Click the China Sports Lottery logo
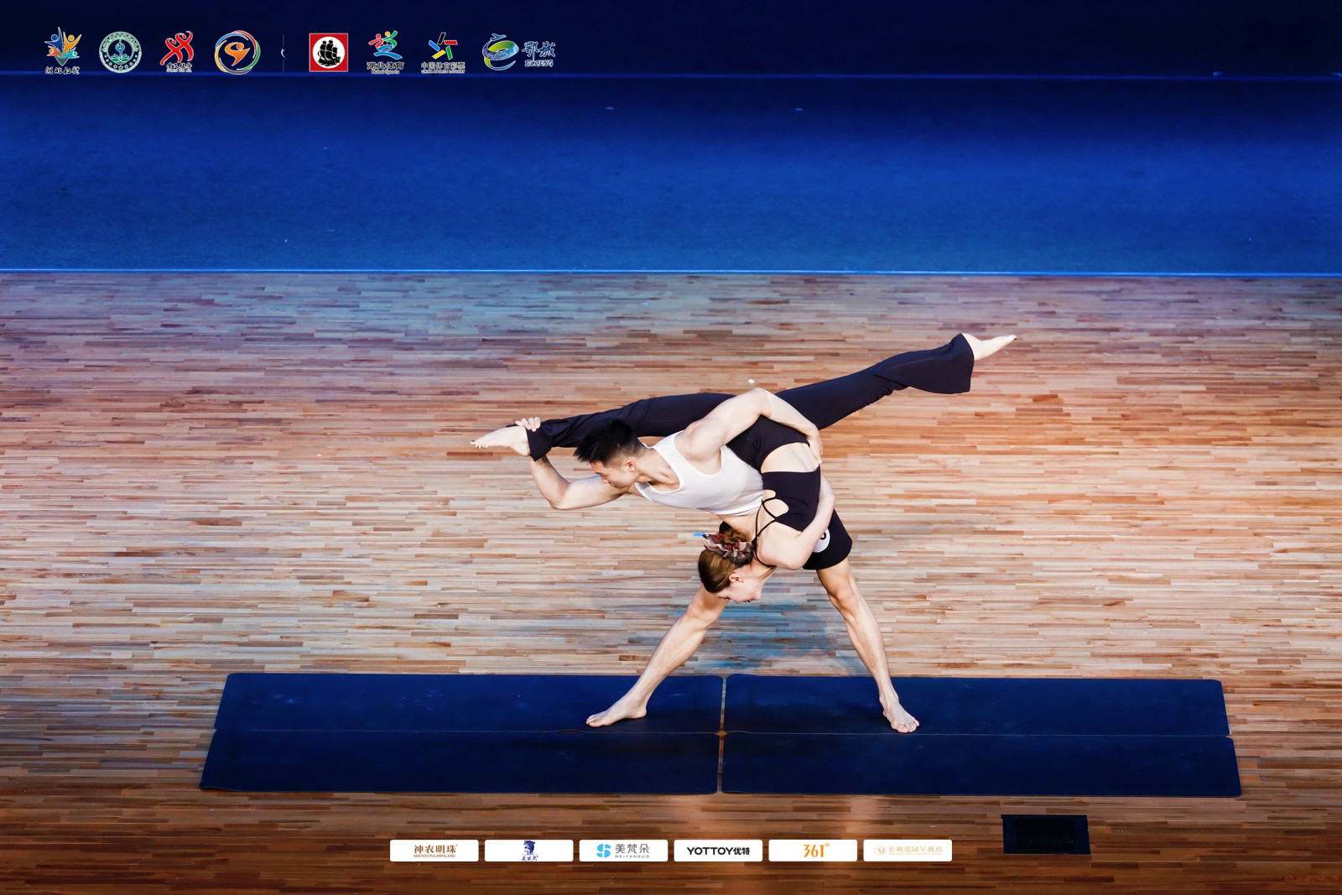The height and width of the screenshot is (895, 1342). tap(442, 53)
